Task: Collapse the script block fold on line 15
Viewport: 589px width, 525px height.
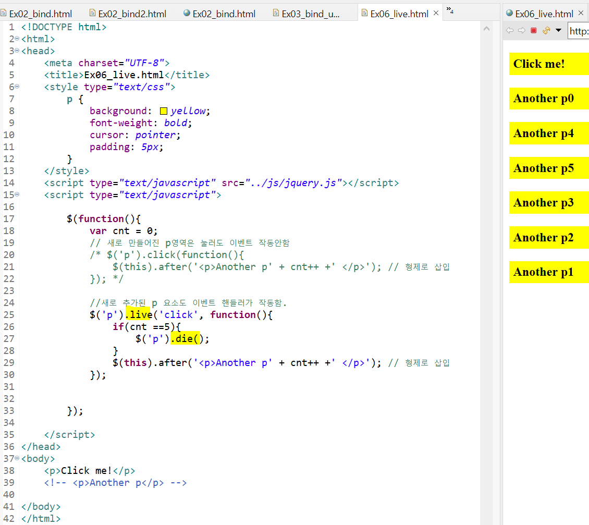Action: pyautogui.click(x=17, y=194)
